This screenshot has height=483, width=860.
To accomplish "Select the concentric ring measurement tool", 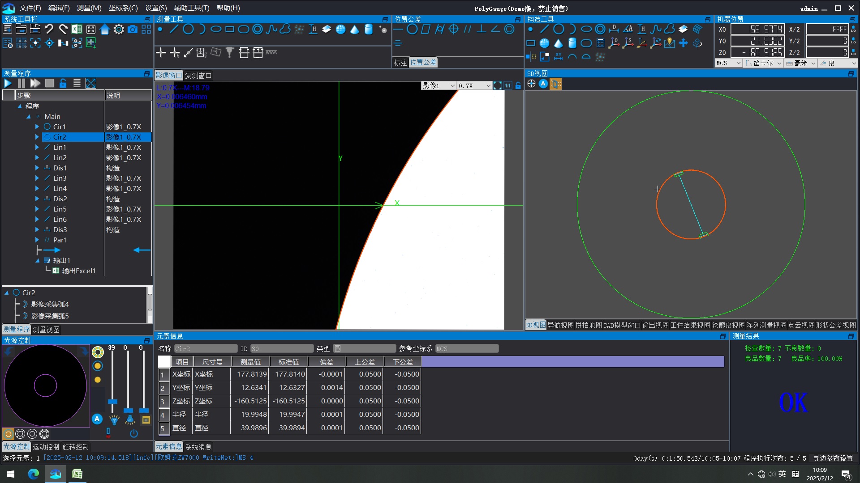I will (x=258, y=30).
